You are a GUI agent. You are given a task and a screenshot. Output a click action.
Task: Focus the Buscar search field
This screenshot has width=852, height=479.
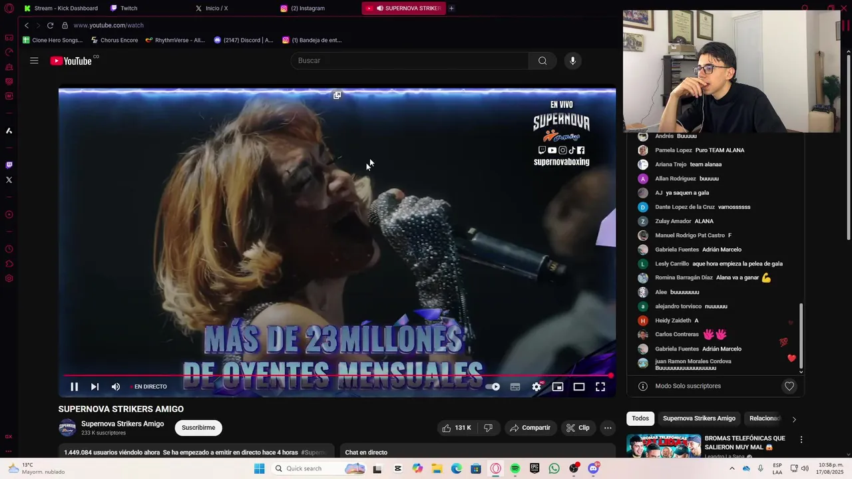[409, 61]
